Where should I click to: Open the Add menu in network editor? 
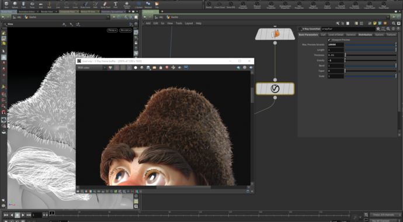pyautogui.click(x=148, y=23)
